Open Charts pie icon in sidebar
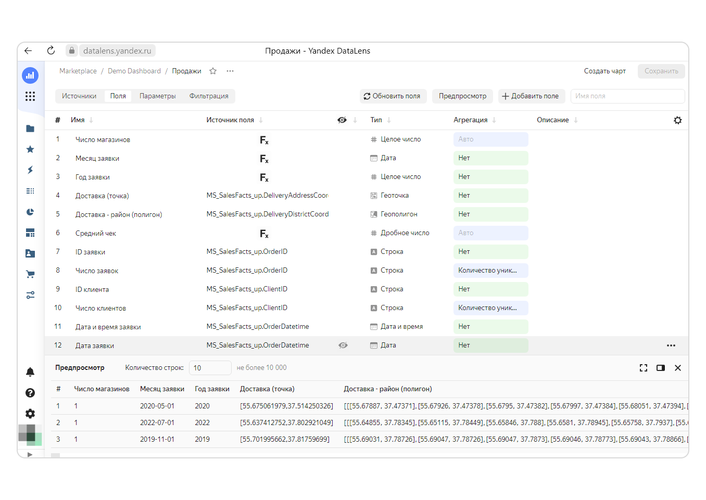Image resolution: width=706 pixels, height=500 pixels. coord(30,212)
